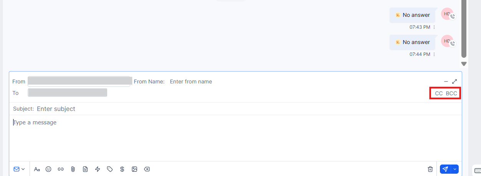481x176 pixels.
Task: Discard the draft with the trash icon
Action: [430, 169]
